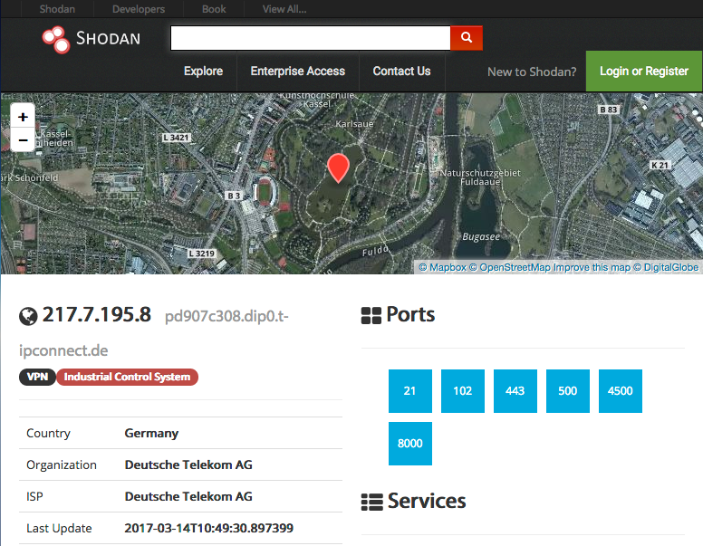Screen dimensions: 703x546
Task: Open the Developers top bar link
Action: (139, 9)
